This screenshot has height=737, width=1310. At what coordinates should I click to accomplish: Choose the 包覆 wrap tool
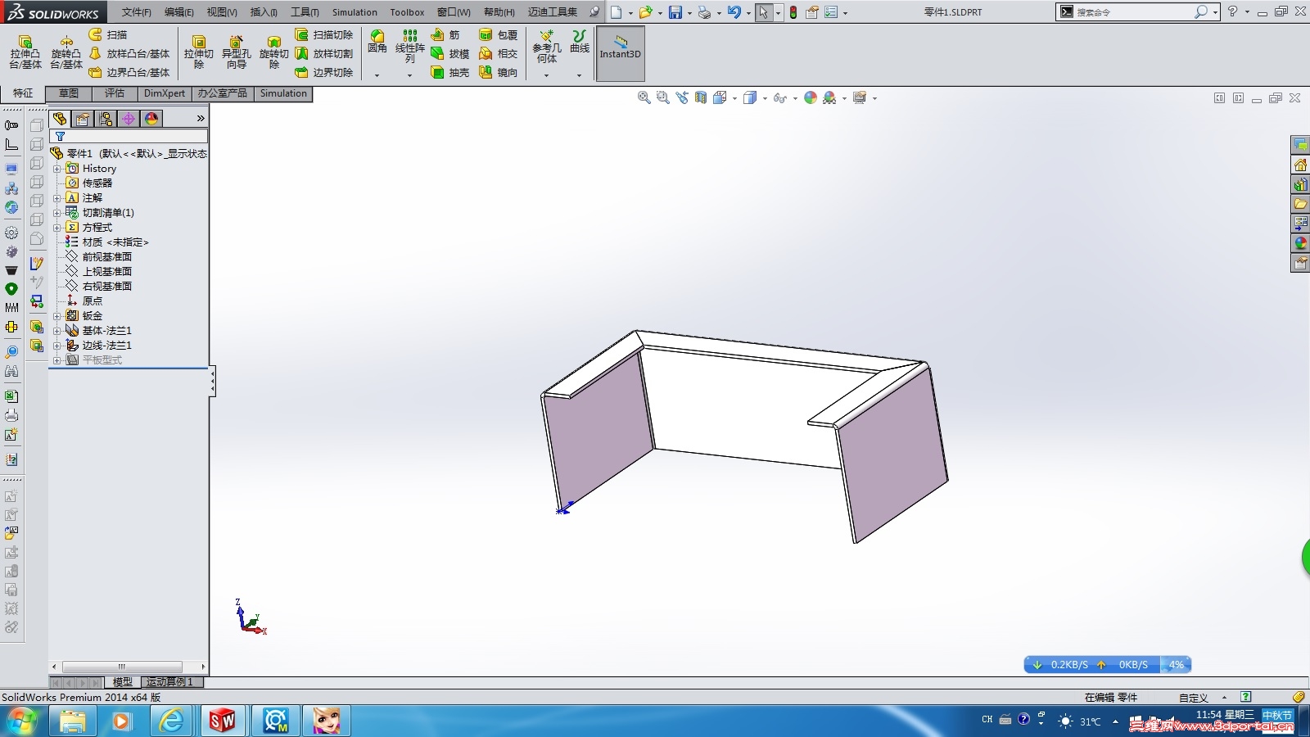pyautogui.click(x=499, y=34)
